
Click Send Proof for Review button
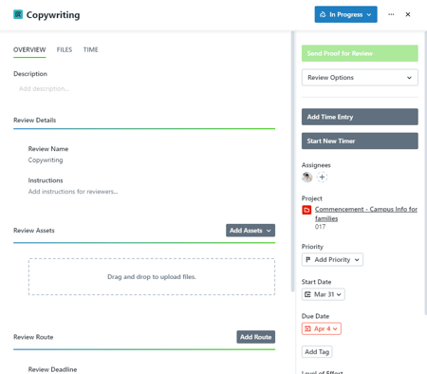point(360,53)
